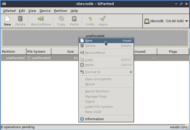
Task: Choose Mount in the context menu
Action: pos(106,84)
